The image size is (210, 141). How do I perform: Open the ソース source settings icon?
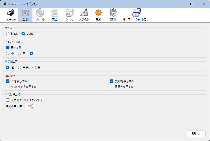[69, 13]
